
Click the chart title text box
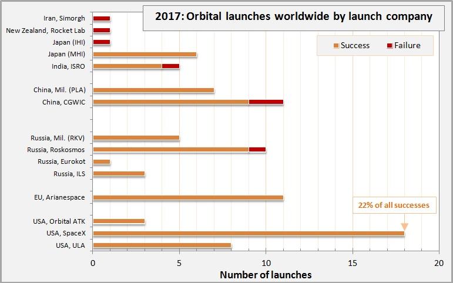click(294, 18)
